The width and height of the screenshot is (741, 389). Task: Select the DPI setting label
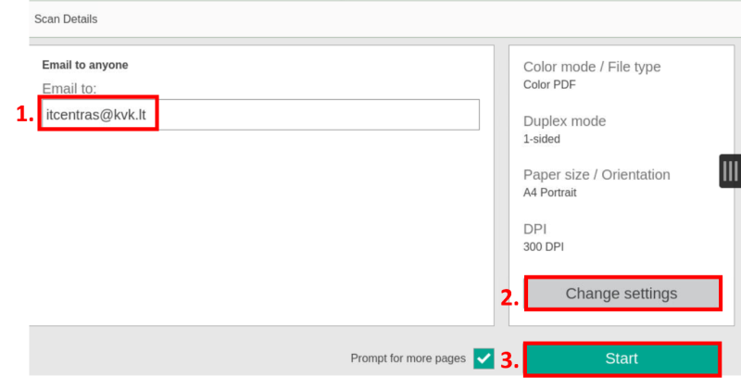click(535, 228)
